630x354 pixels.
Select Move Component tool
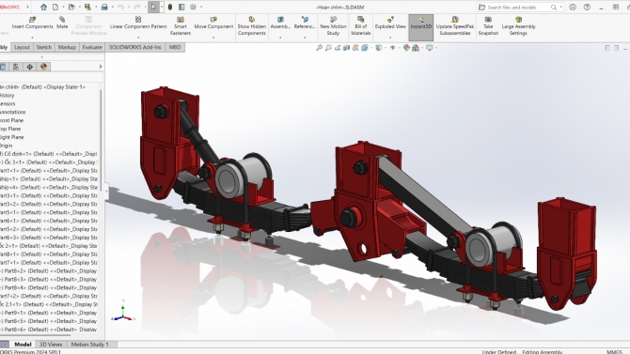tap(213, 23)
